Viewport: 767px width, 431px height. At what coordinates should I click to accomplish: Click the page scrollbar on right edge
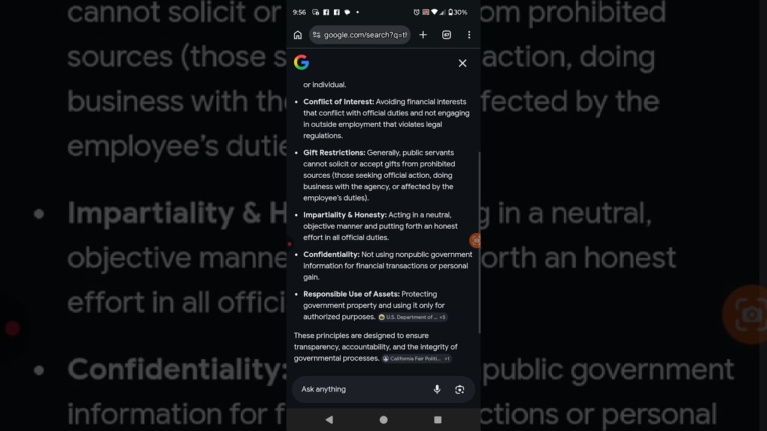coord(479,242)
